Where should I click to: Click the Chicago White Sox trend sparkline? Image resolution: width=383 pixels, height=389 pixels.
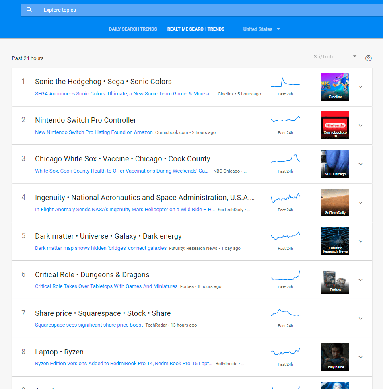click(x=285, y=158)
